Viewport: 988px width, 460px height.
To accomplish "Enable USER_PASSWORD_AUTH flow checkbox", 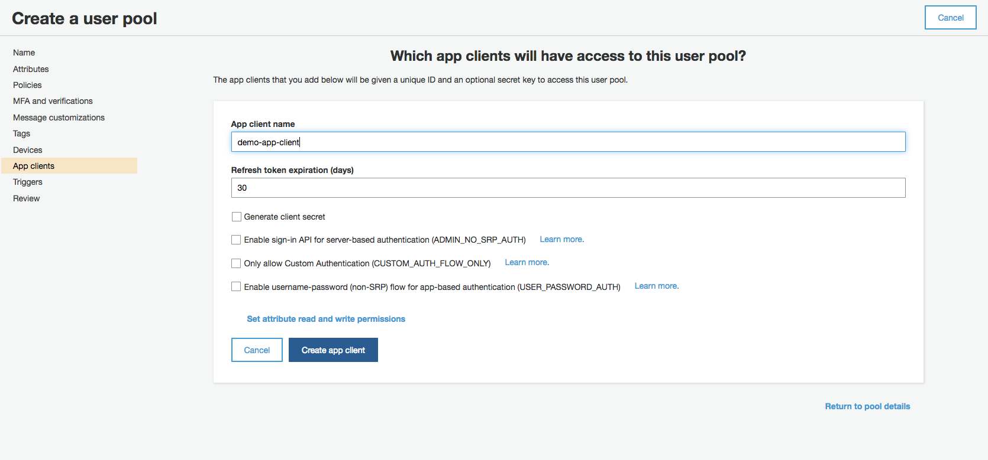I will click(x=236, y=287).
